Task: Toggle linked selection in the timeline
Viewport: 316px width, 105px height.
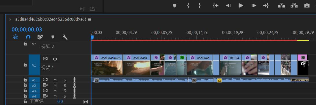Action: 40,37
